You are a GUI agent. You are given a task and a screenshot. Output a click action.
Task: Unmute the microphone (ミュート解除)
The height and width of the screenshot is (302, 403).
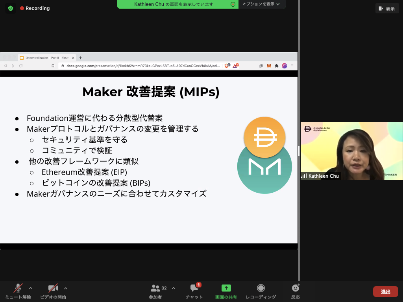(x=18, y=291)
